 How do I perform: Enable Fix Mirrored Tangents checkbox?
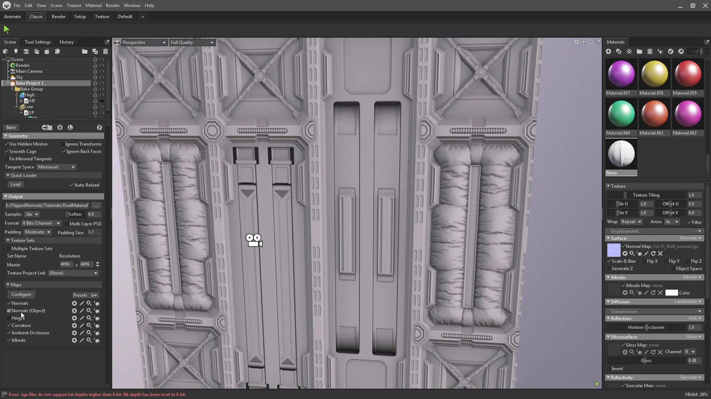[7, 159]
